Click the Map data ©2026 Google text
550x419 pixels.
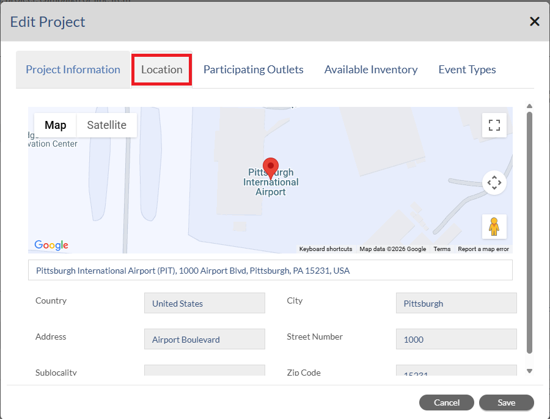pyautogui.click(x=392, y=249)
